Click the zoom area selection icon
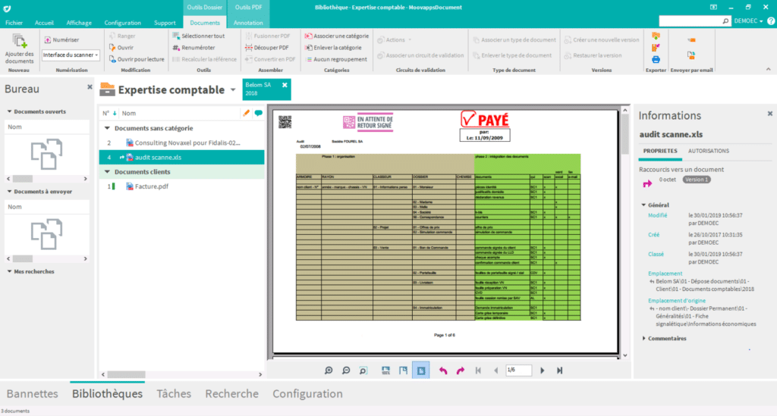The height and width of the screenshot is (416, 777). (363, 371)
